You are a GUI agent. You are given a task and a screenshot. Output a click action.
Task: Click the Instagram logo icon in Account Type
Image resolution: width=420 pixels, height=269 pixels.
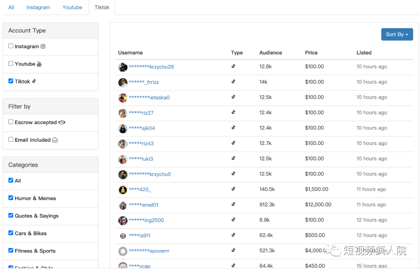click(43, 47)
